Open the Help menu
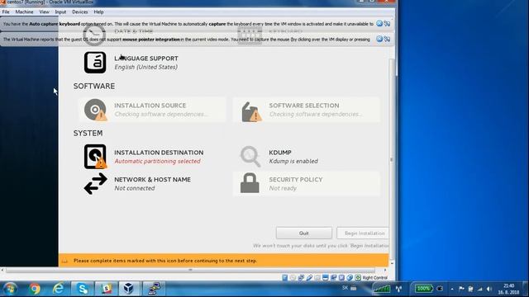 click(98, 12)
